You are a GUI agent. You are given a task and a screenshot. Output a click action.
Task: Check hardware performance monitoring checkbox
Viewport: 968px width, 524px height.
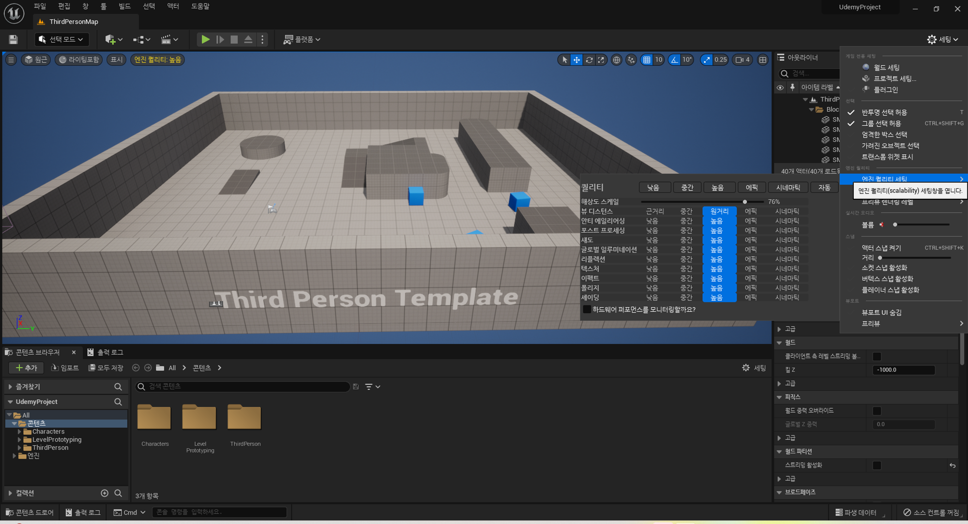point(587,309)
